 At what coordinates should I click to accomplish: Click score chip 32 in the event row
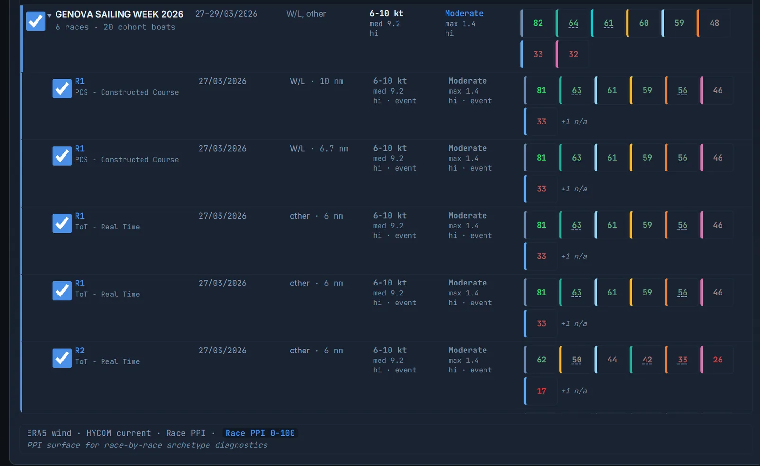[x=573, y=54]
